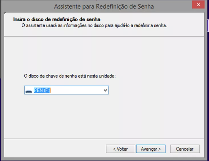Viewport: 209px width, 161px height.
Task: Click the empty area inside the drive combo box
Action: click(76, 90)
